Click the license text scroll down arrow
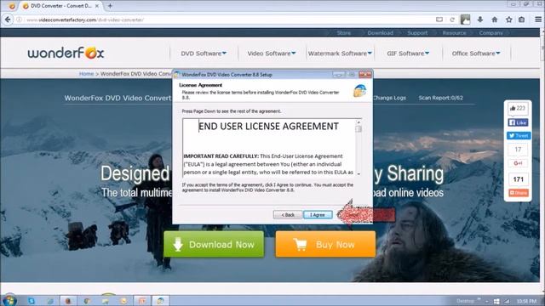 pos(359,173)
